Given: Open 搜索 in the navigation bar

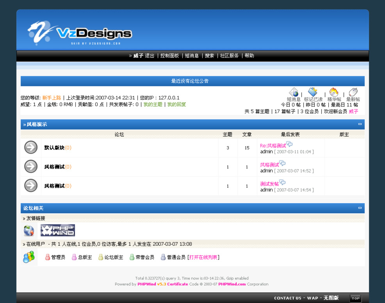Looking at the screenshot, I should 209,56.
